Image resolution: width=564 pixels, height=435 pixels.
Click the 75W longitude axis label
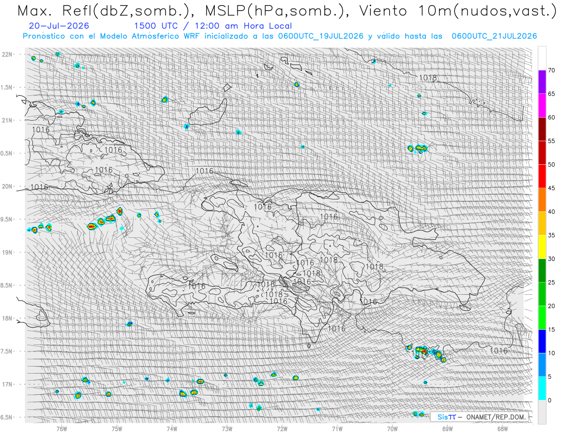coord(117,428)
